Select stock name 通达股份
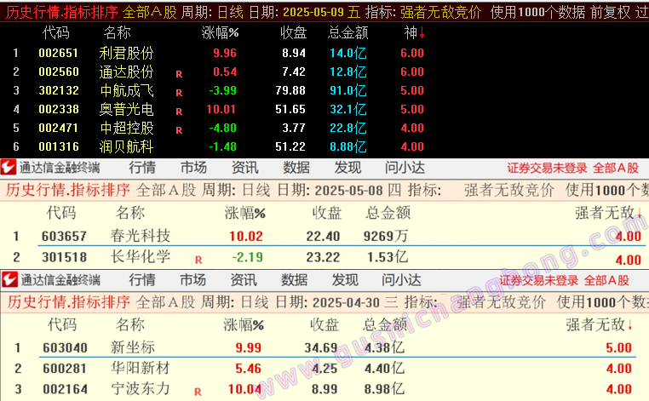Viewport: 649px width, 401px height. click(126, 72)
